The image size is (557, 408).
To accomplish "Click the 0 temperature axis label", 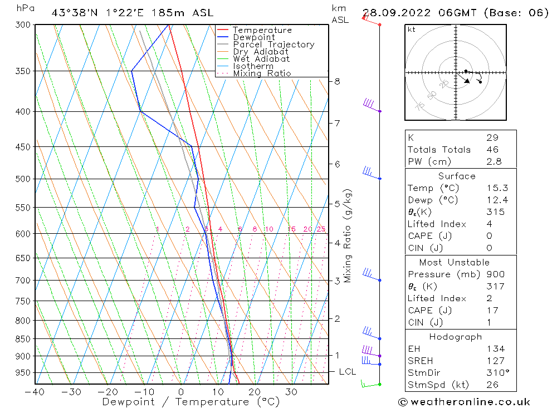I will tap(181, 392).
